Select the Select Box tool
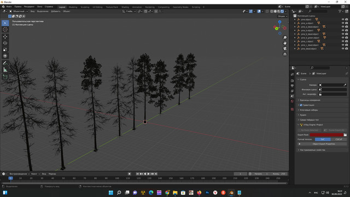 pos(5,23)
